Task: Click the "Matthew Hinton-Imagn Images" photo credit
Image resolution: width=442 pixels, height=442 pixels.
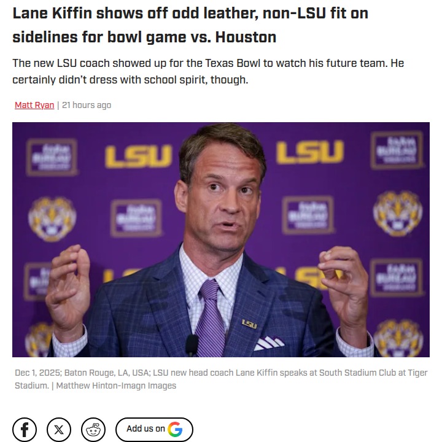Action: point(116,386)
